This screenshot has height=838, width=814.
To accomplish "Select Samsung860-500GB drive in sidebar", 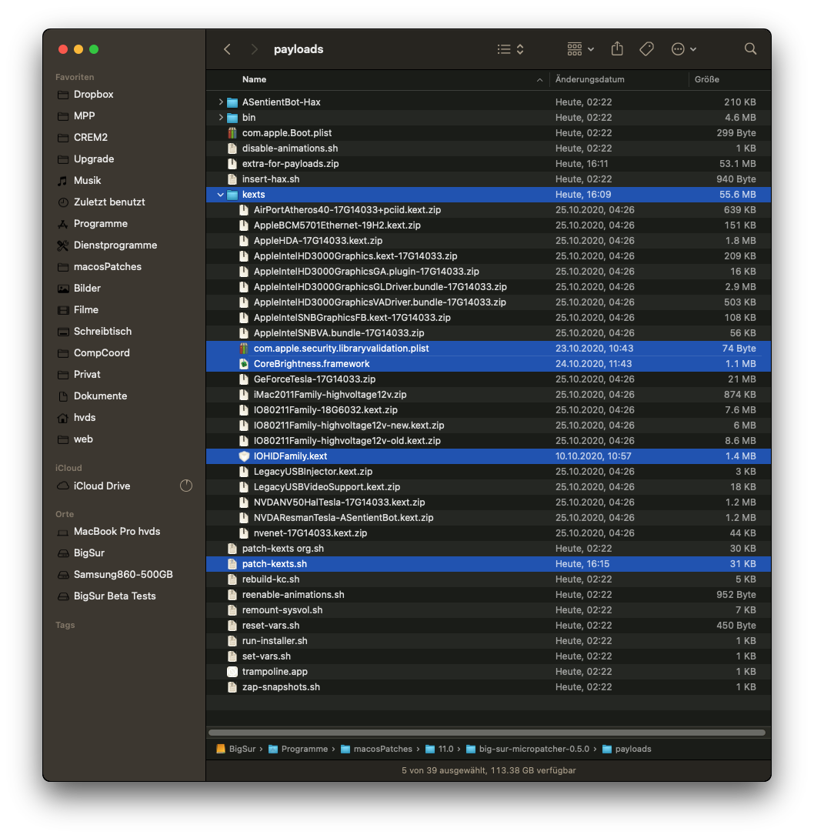I will 123,575.
